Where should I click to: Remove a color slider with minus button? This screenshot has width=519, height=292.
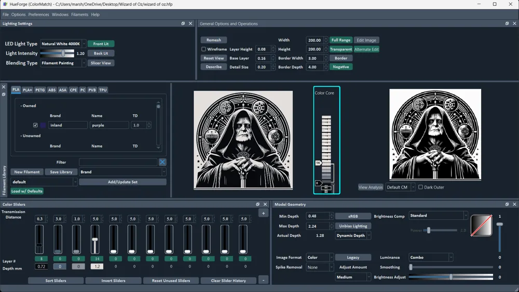[264, 281]
